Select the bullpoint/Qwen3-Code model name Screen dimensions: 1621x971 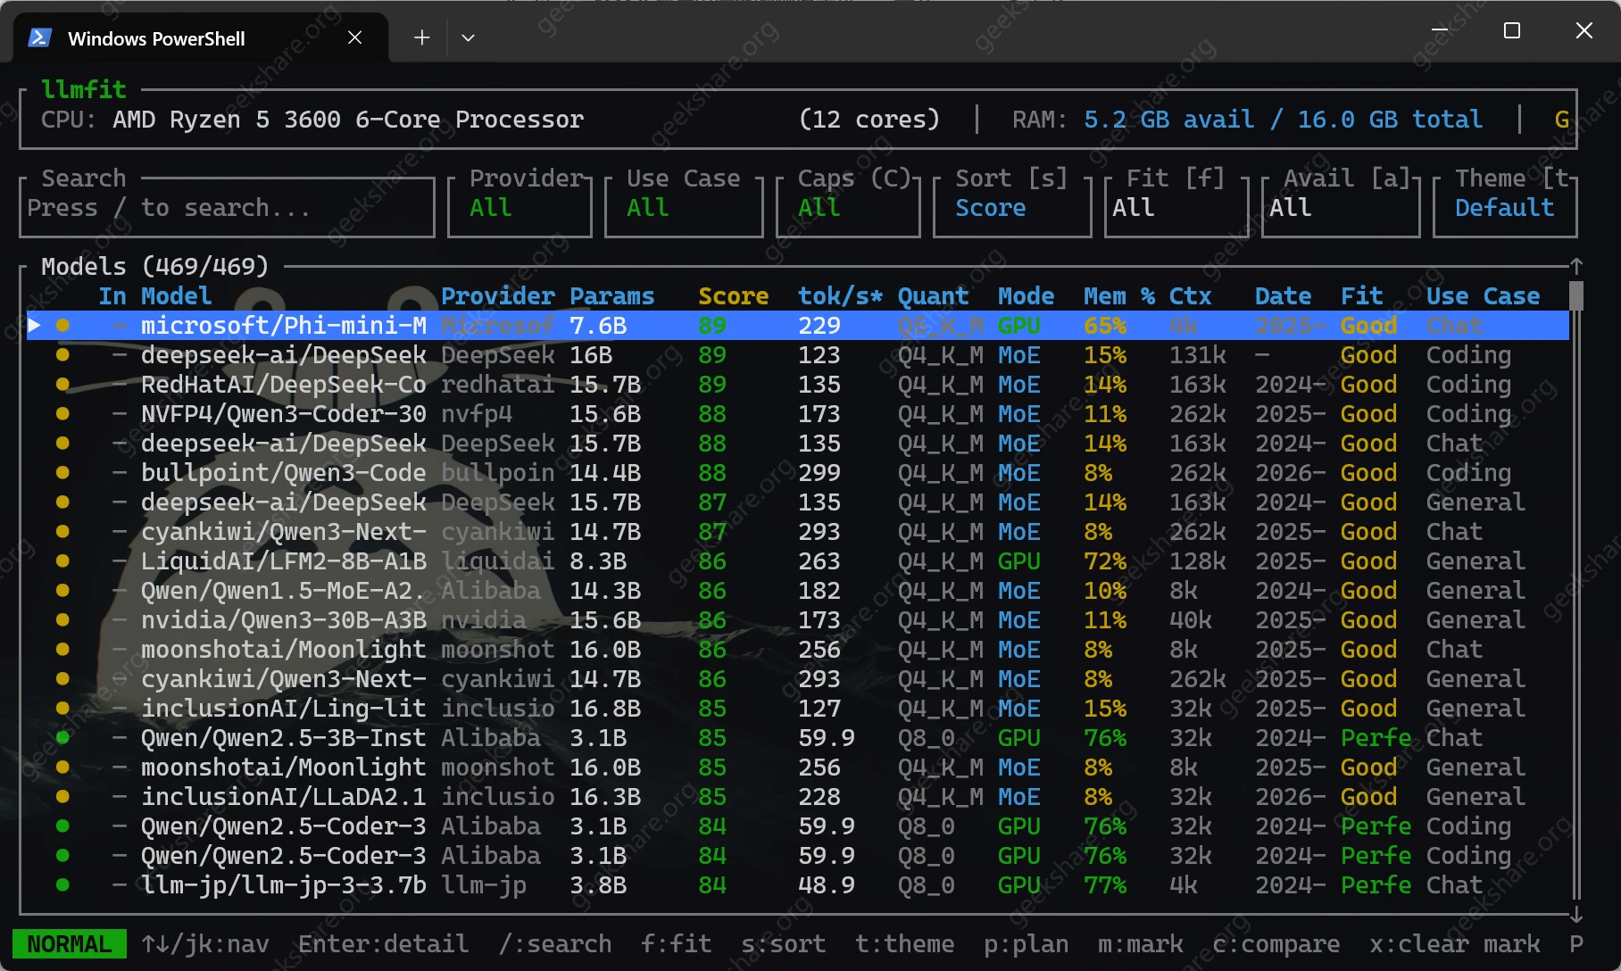pos(284,473)
